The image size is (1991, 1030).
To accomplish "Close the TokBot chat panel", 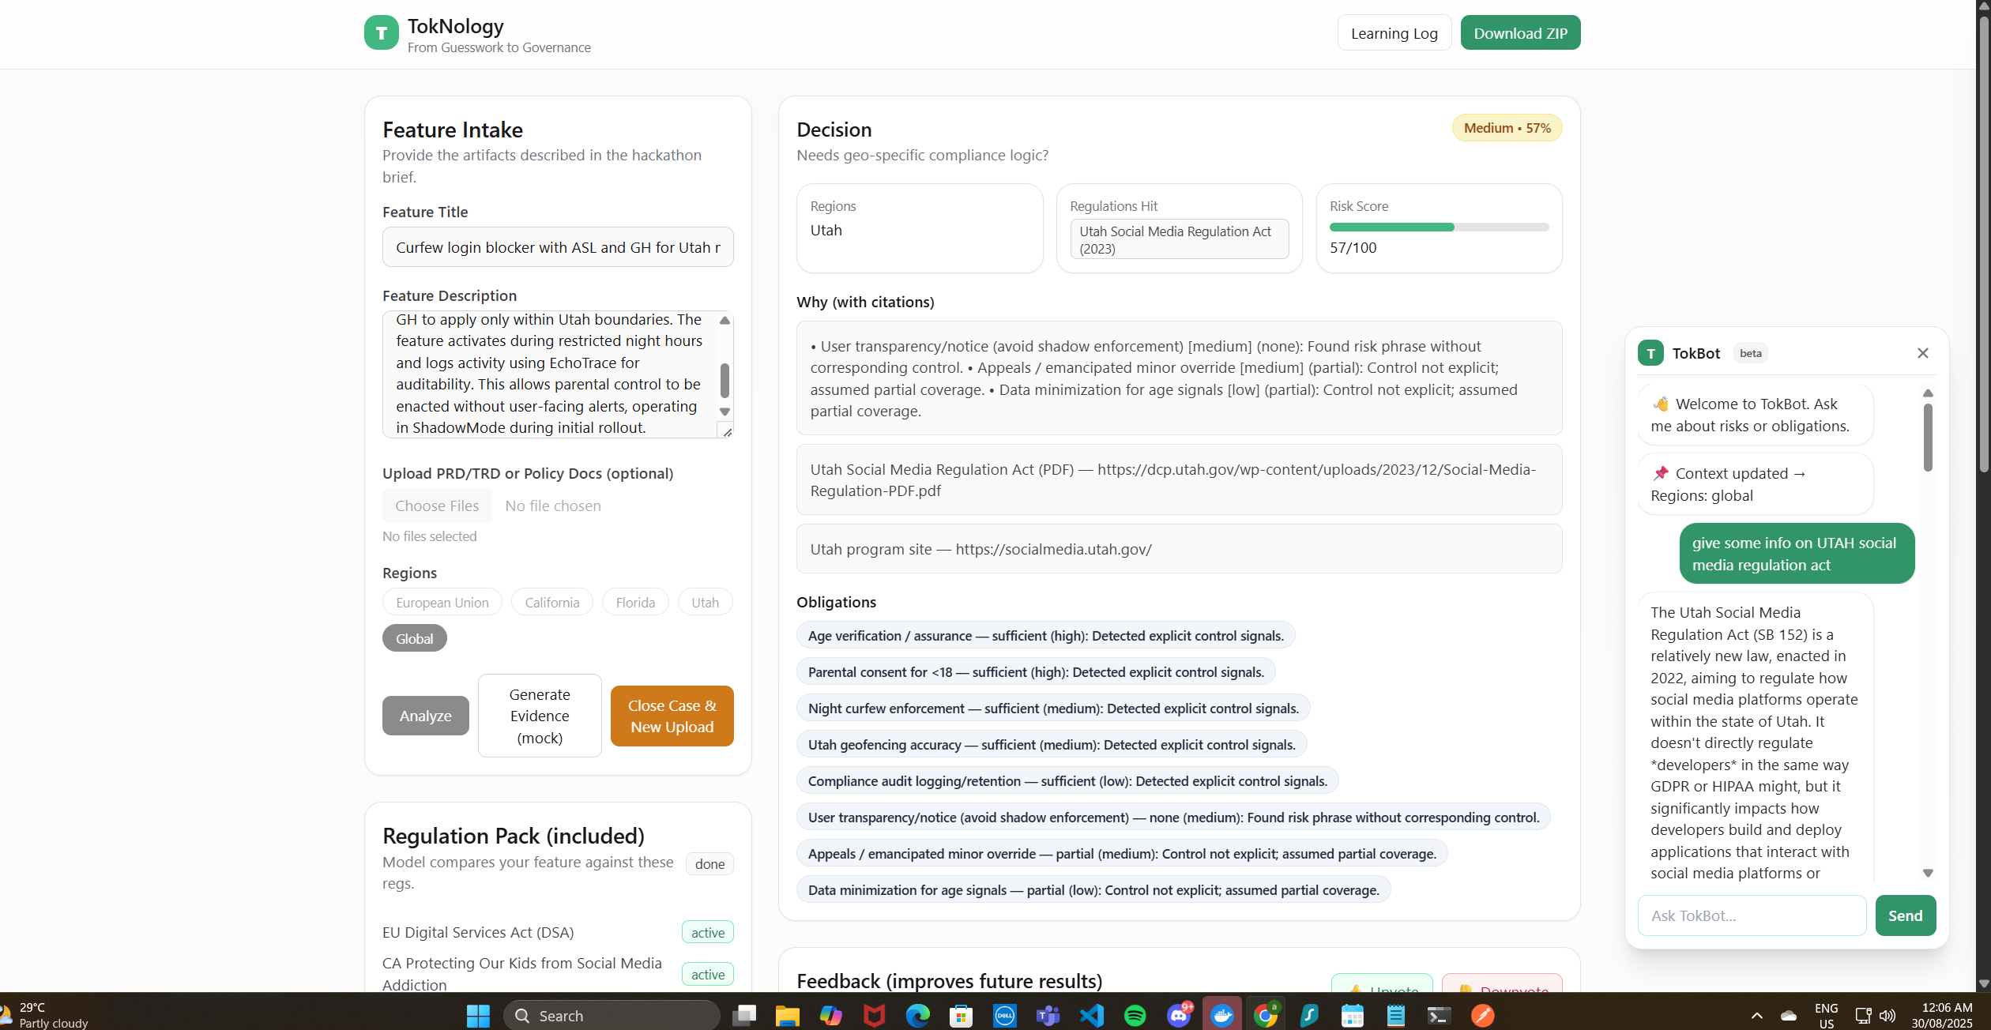I will [x=1922, y=353].
